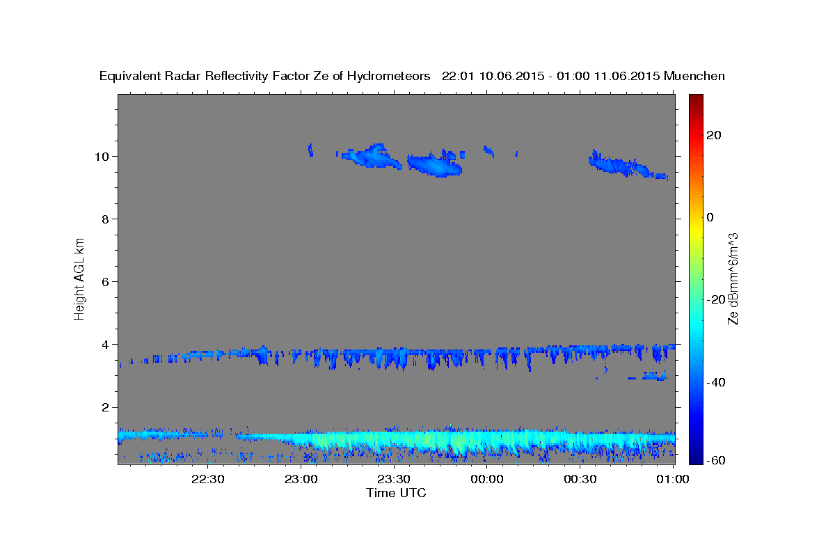
Task: Click the height tick label 6
Action: tap(107, 281)
